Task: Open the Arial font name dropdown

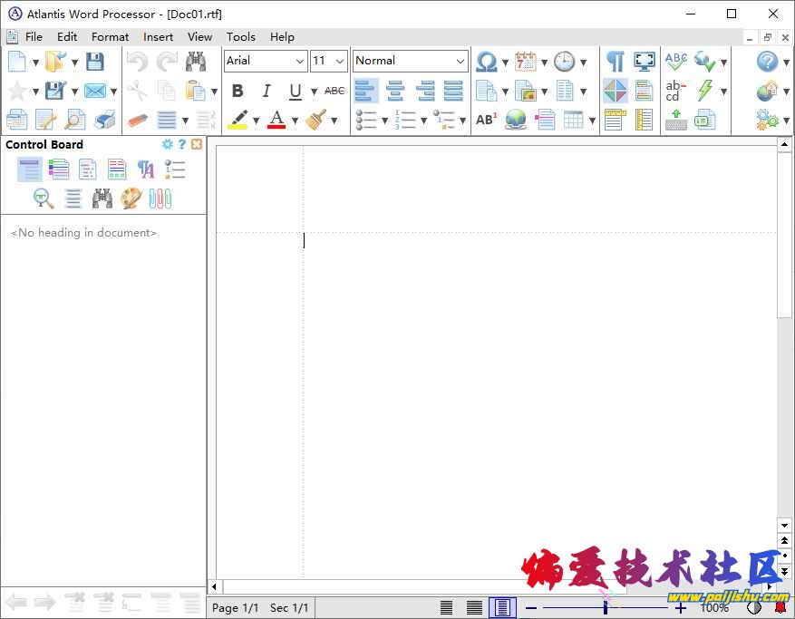Action: [300, 61]
